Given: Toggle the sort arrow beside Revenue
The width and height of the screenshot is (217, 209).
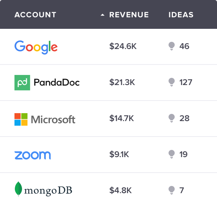Looking at the screenshot, I should (x=102, y=15).
